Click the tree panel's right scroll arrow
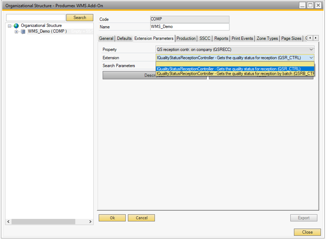This screenshot has width=326, height=239. click(90, 222)
